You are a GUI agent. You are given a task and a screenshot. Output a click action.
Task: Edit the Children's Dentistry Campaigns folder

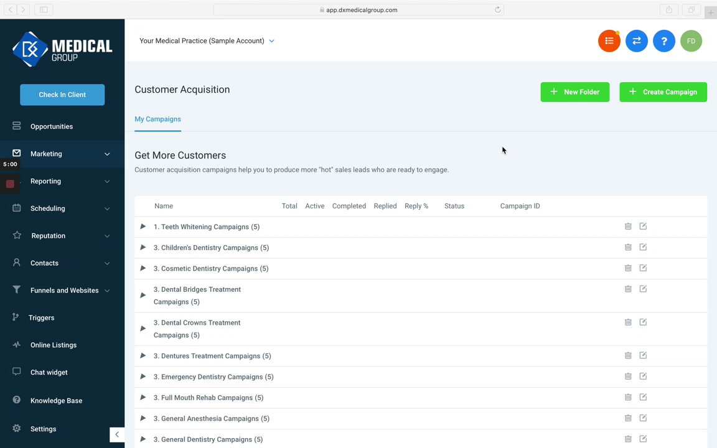click(x=643, y=247)
